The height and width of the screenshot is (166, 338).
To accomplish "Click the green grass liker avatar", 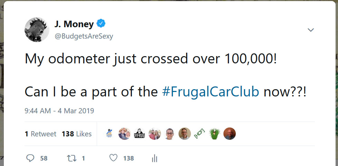I will [x=214, y=134].
